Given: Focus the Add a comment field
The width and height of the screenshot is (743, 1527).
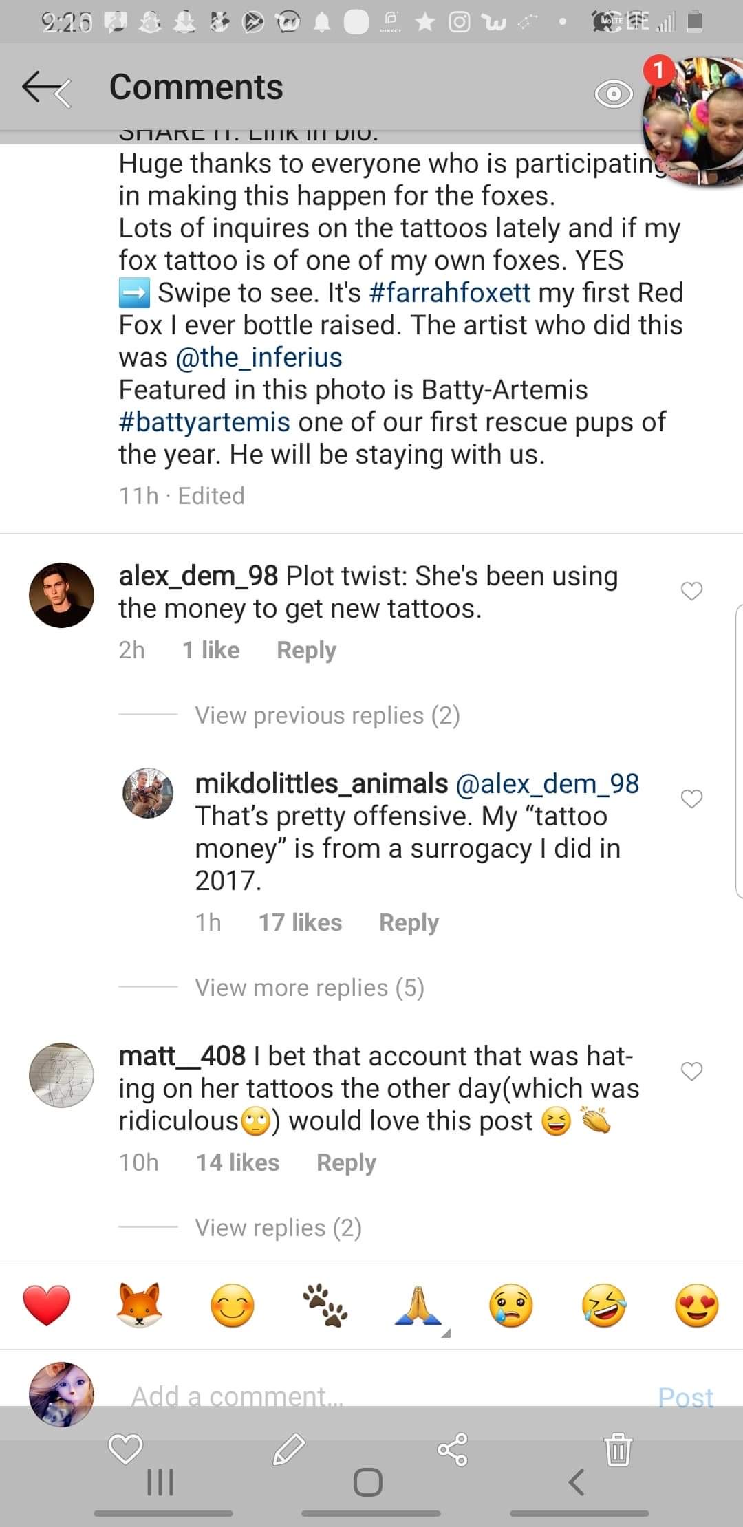Looking at the screenshot, I should pos(371,1396).
